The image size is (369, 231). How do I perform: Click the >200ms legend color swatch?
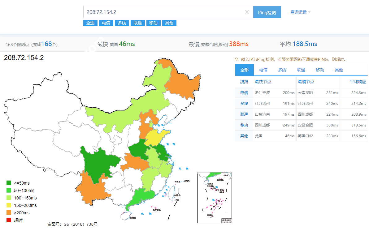[9, 213]
